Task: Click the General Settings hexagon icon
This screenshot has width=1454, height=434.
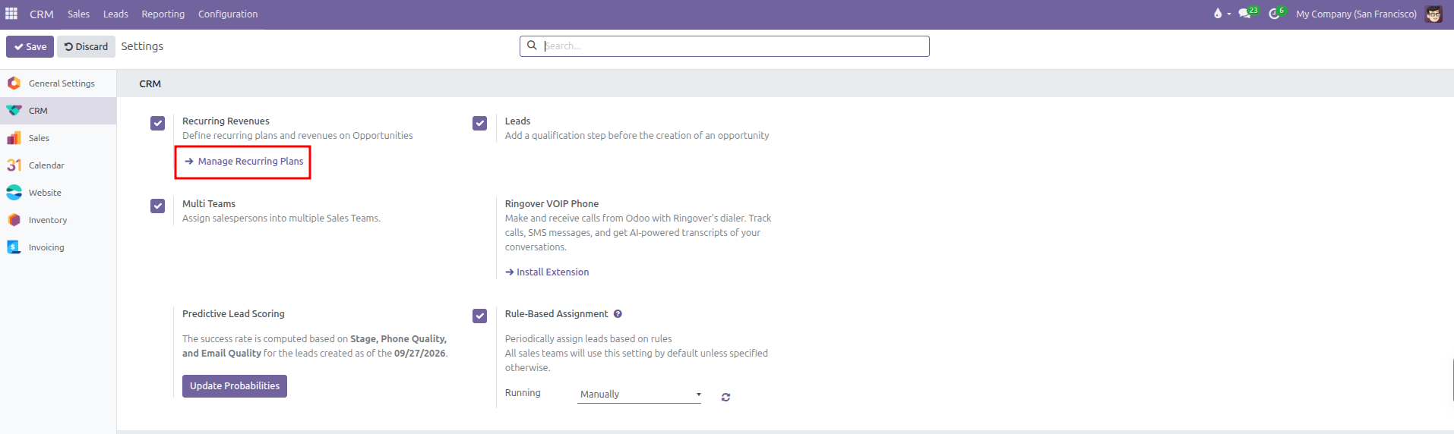Action: [14, 83]
